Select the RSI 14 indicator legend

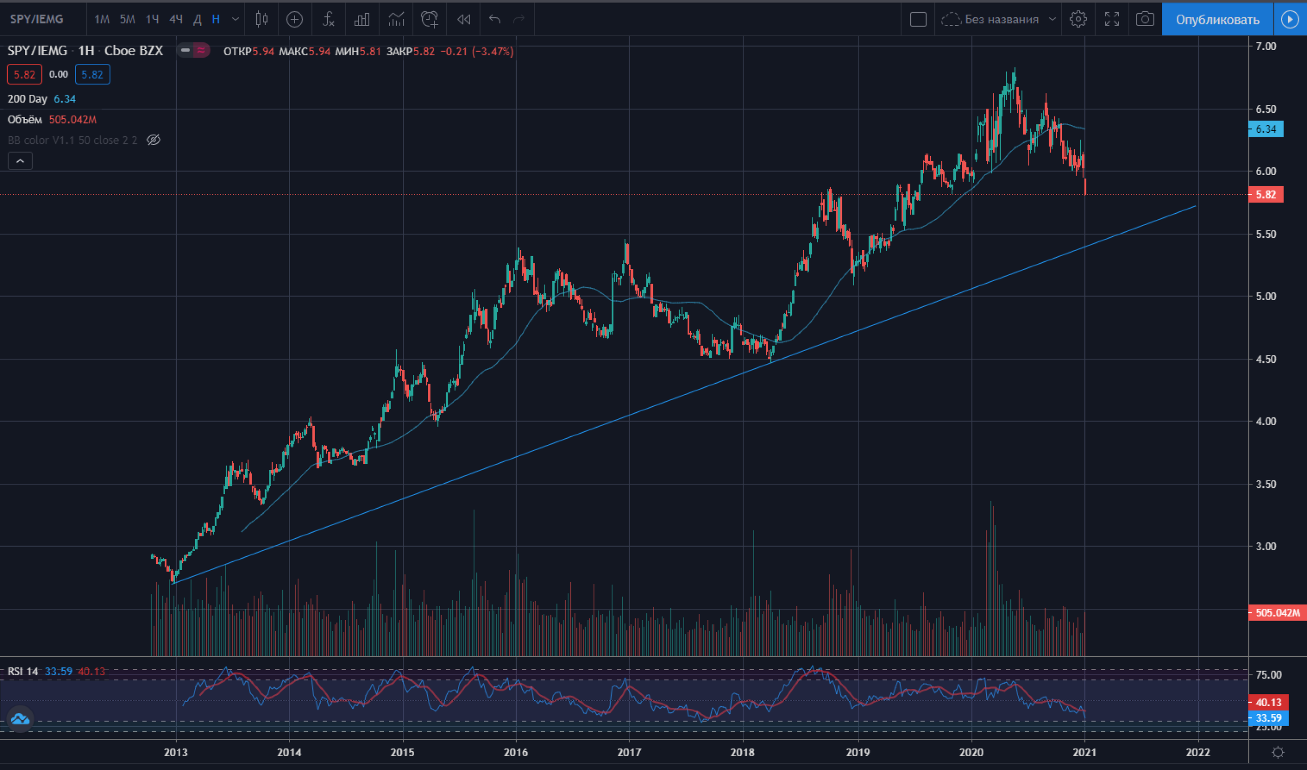pos(23,671)
